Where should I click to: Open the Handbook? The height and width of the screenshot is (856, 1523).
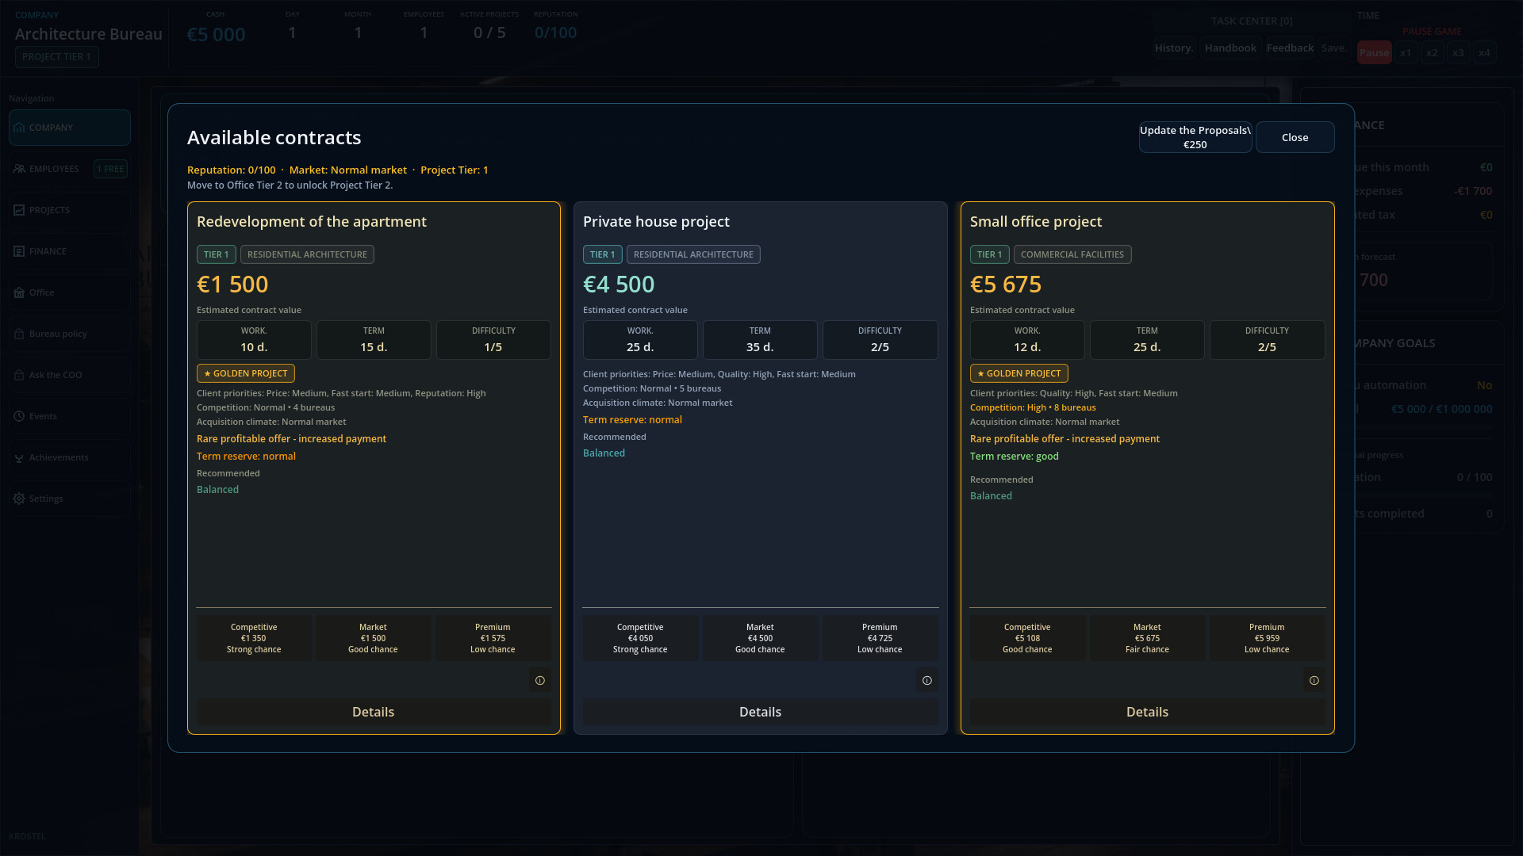[1230, 48]
